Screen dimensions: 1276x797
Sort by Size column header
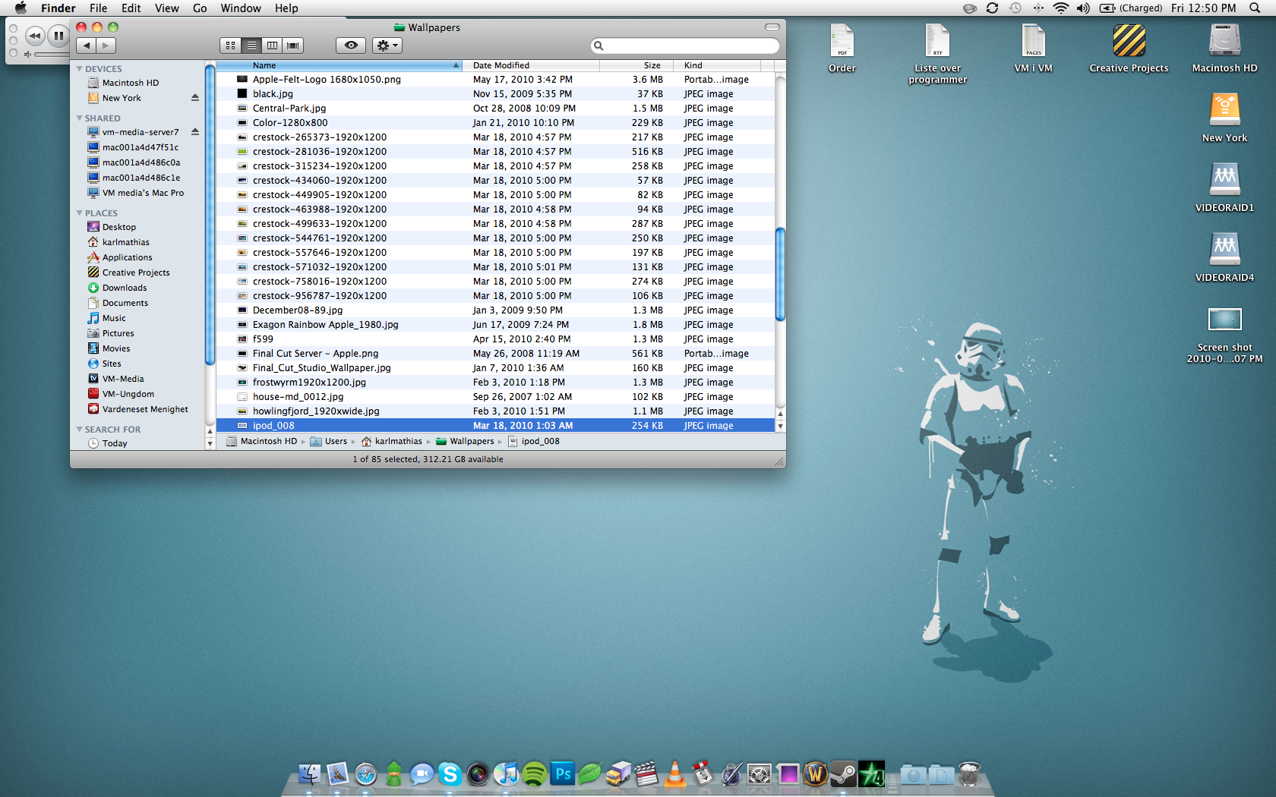[636, 65]
